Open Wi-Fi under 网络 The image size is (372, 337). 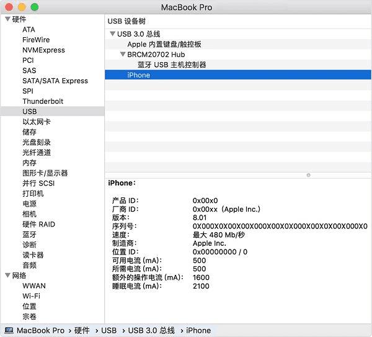click(32, 296)
